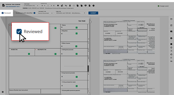Click the Fishing boat proceeds amount input
The image size is (174, 95).
pyautogui.click(x=69, y=54)
